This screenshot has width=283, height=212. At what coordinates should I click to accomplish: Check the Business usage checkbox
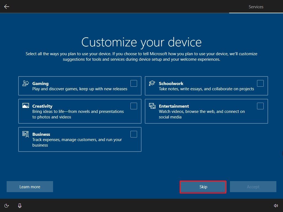tap(133, 134)
